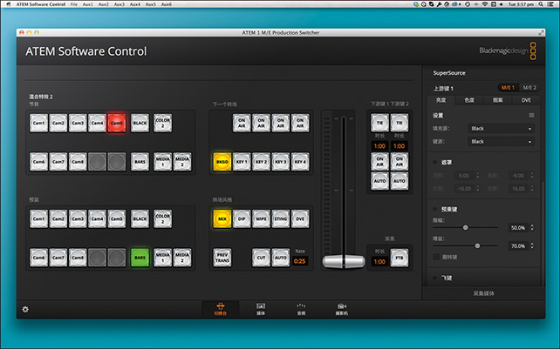Click the AUTO button beside CUT
Viewport: 560px width, 349px height.
(x=281, y=258)
